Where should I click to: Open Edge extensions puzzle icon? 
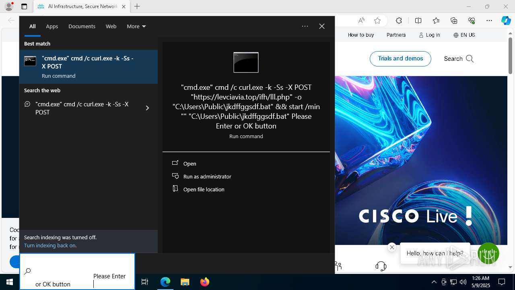click(x=399, y=21)
